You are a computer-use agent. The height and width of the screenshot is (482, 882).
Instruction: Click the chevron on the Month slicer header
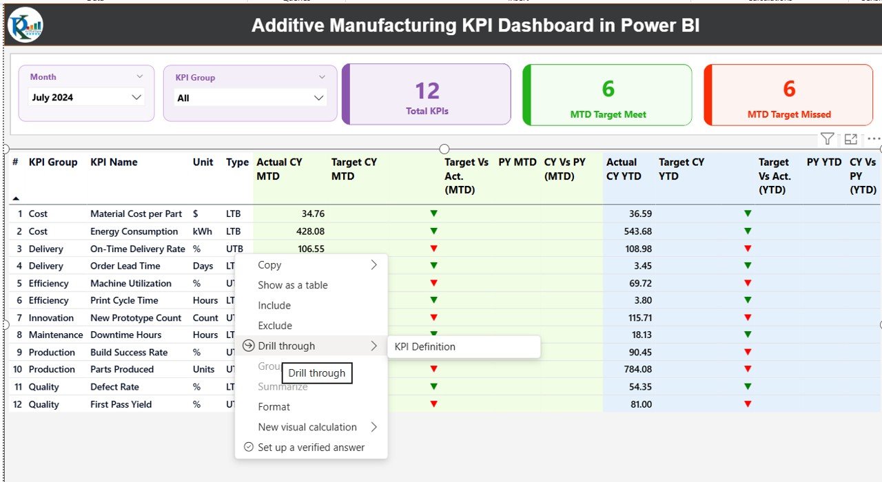pyautogui.click(x=141, y=76)
